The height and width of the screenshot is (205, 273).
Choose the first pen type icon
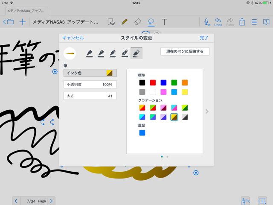pyautogui.click(x=90, y=53)
